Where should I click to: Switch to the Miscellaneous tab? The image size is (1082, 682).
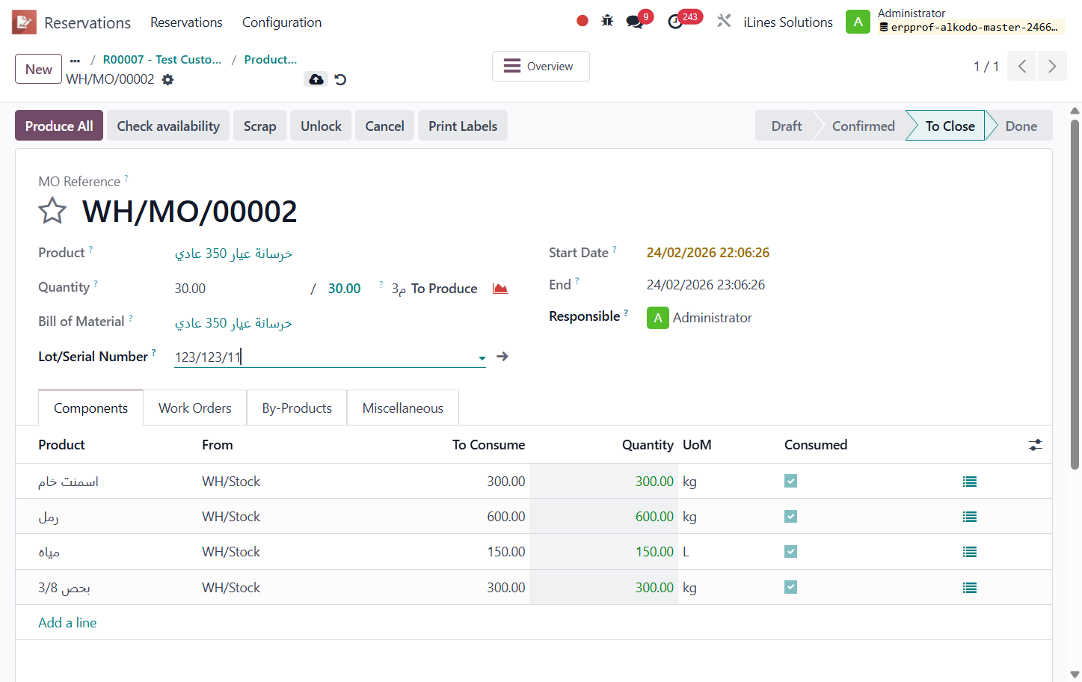click(x=403, y=408)
